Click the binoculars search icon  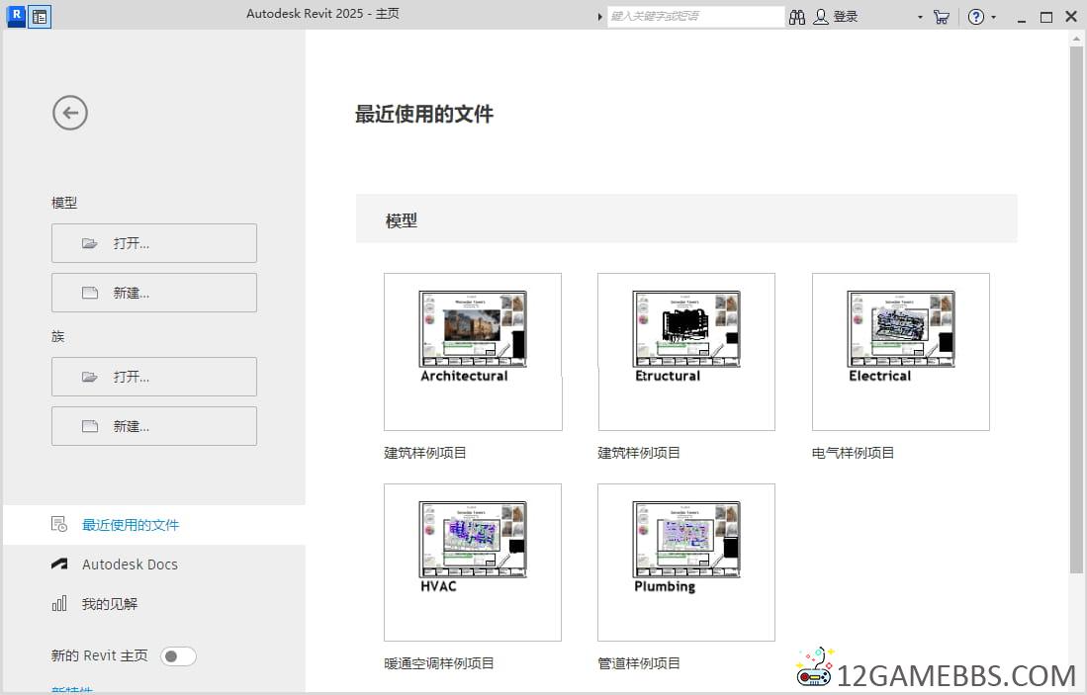point(797,18)
